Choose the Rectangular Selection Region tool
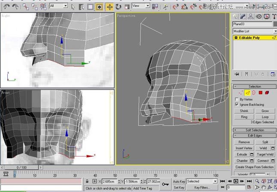The width and height of the screenshot is (277, 192). [x=90, y=7]
